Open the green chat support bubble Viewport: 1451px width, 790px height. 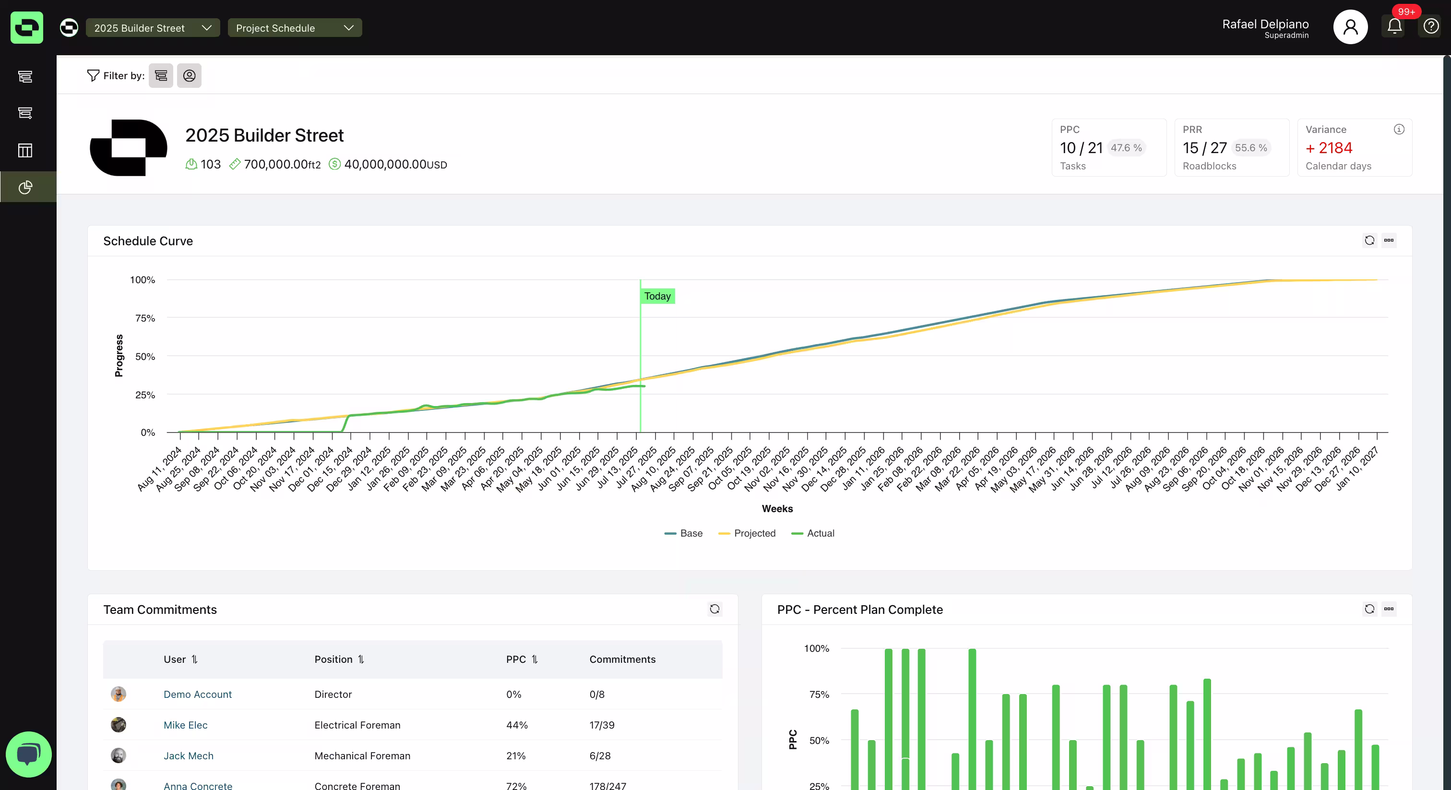28,754
